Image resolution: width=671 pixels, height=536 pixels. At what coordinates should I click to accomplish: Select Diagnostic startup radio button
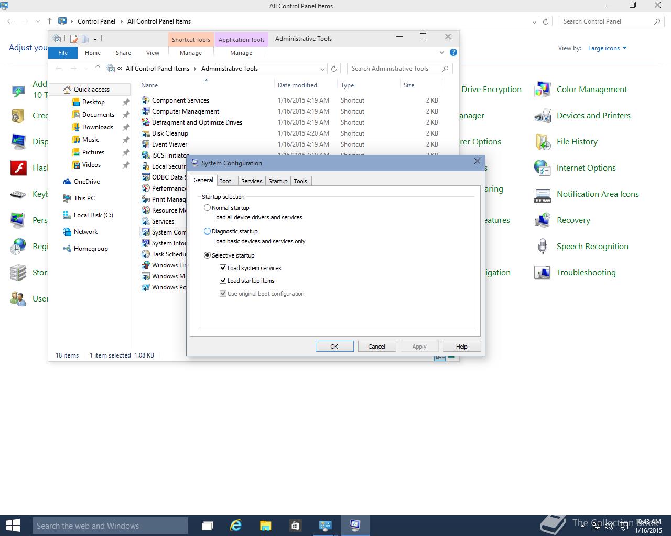click(x=208, y=231)
